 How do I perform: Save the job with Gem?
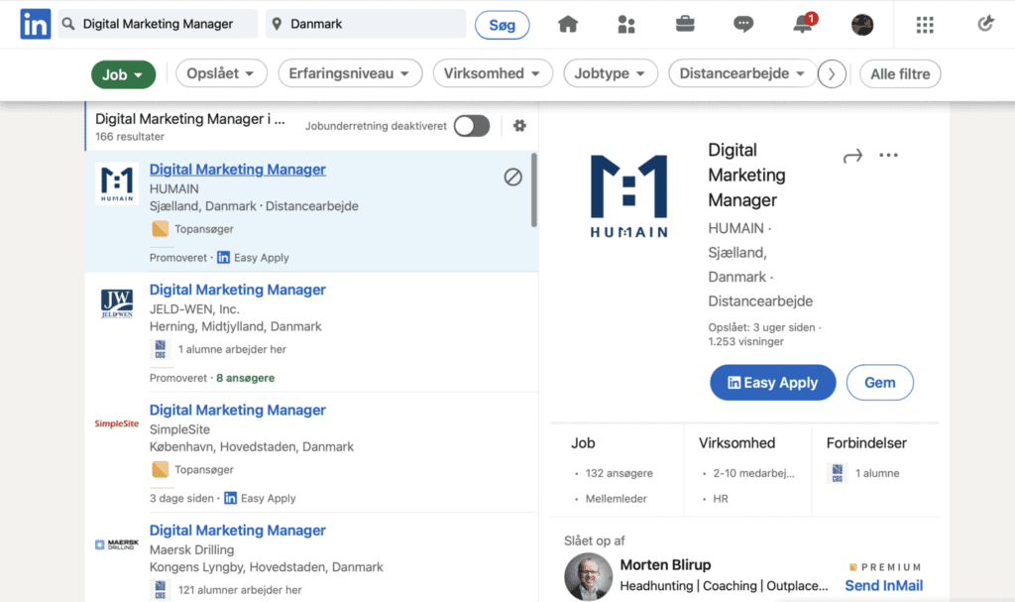[x=880, y=383]
